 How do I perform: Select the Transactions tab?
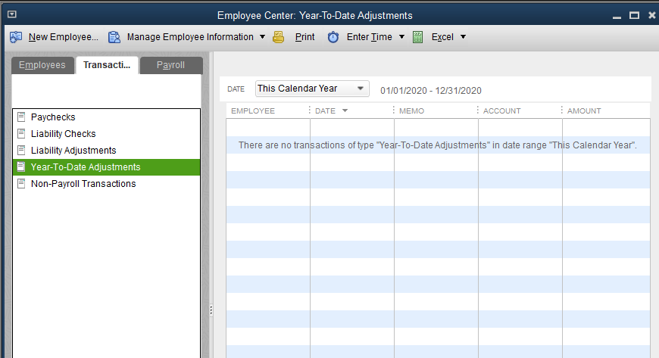pyautogui.click(x=107, y=65)
